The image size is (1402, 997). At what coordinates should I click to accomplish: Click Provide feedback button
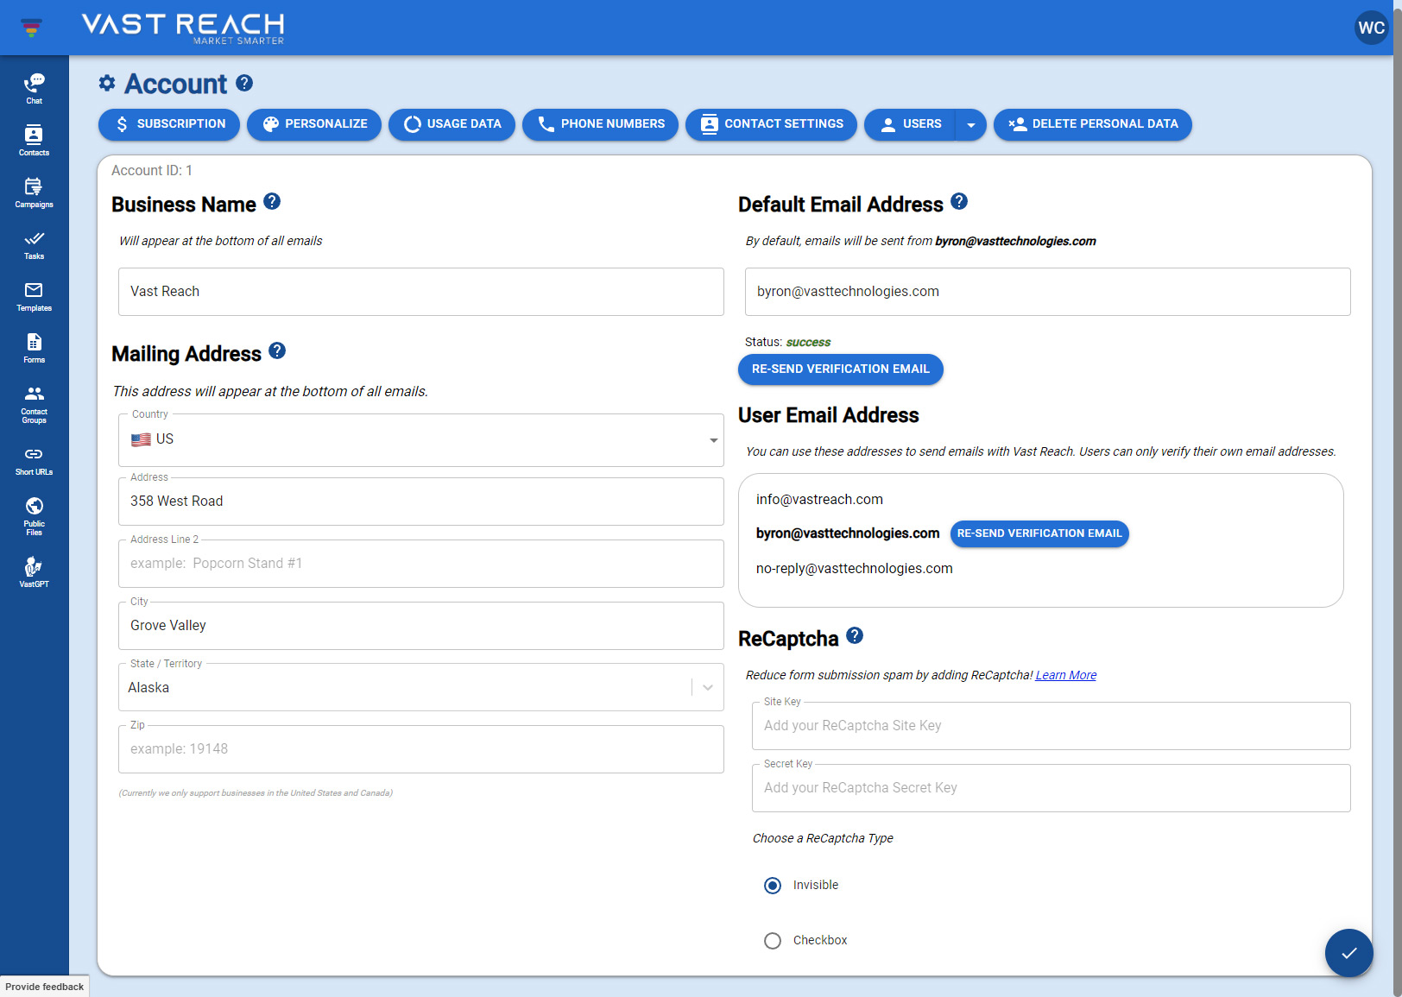(x=44, y=987)
